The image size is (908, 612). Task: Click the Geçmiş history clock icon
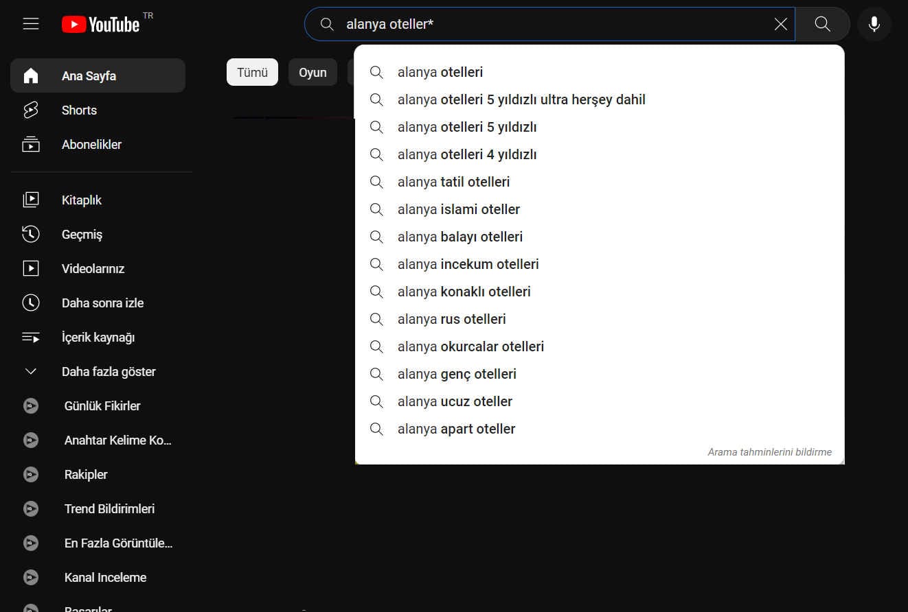pyautogui.click(x=31, y=234)
